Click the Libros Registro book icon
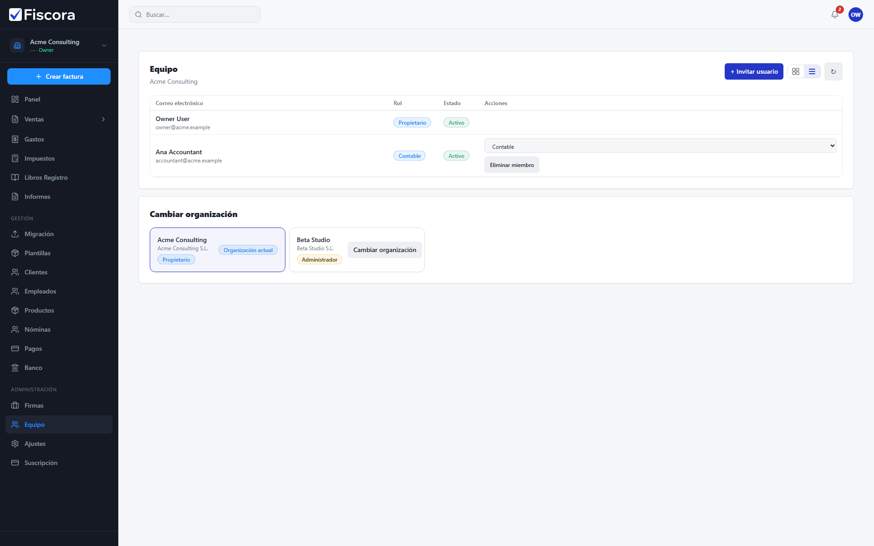This screenshot has height=546, width=874. [x=15, y=177]
